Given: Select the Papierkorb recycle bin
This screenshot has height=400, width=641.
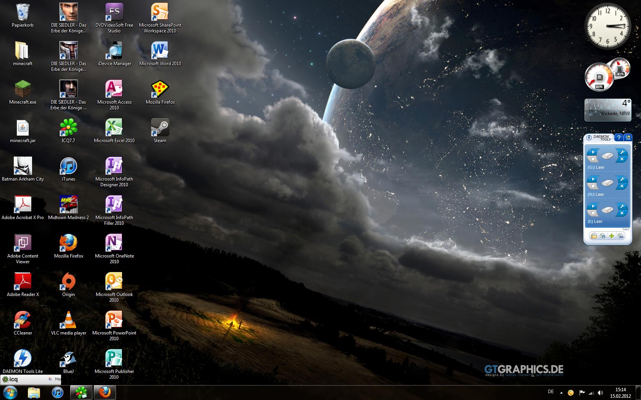Looking at the screenshot, I should click(x=23, y=12).
